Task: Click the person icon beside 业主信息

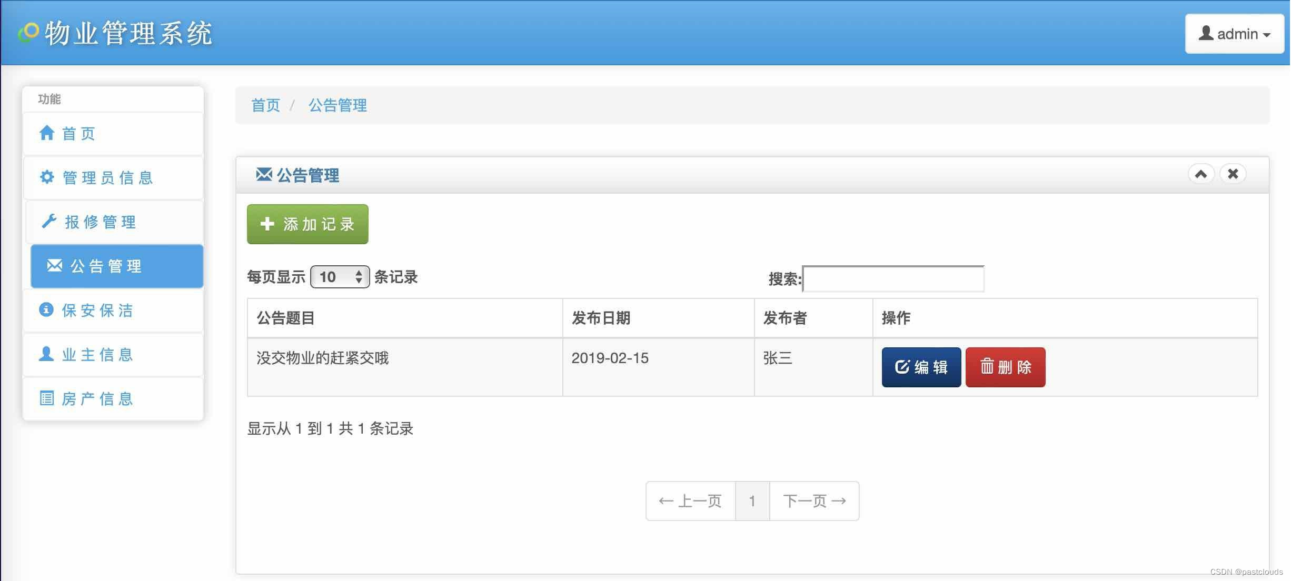Action: tap(46, 354)
